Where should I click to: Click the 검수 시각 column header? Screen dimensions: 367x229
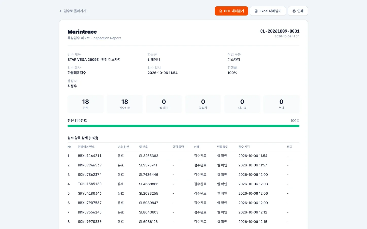[x=244, y=147]
